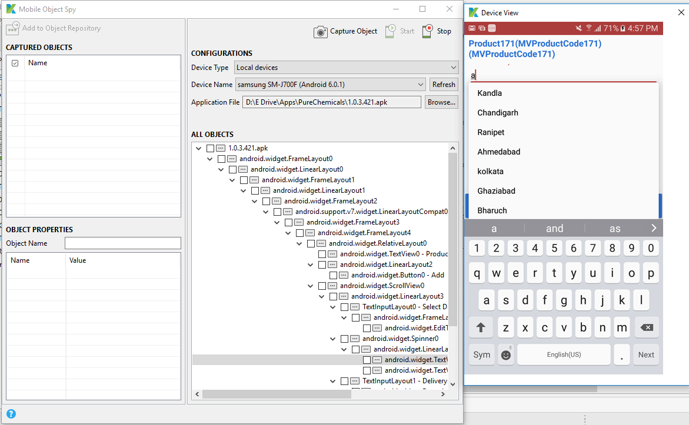Toggle the Captured Objects select-all checkbox
The image size is (689, 425).
click(x=15, y=63)
